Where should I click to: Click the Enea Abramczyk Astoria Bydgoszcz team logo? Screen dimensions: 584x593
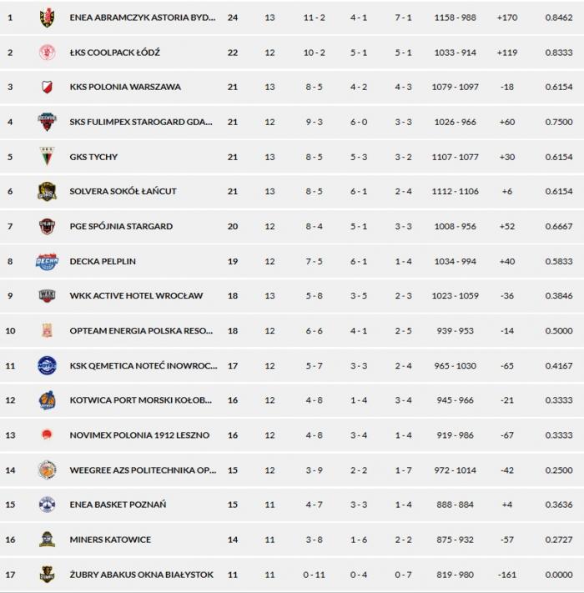[47, 18]
